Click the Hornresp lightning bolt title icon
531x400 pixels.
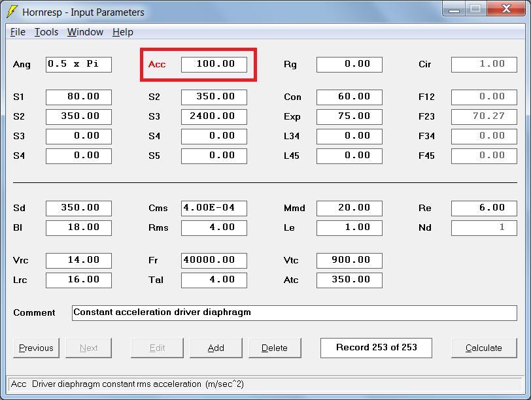tap(12, 12)
